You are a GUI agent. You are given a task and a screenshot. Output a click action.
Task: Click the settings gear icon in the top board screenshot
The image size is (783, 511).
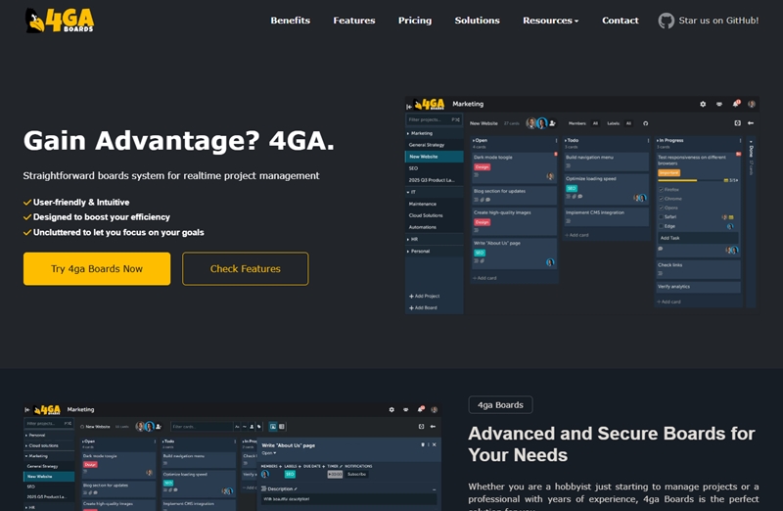pyautogui.click(x=703, y=104)
